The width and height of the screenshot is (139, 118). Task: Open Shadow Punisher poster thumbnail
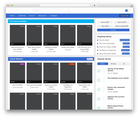pos(51,35)
